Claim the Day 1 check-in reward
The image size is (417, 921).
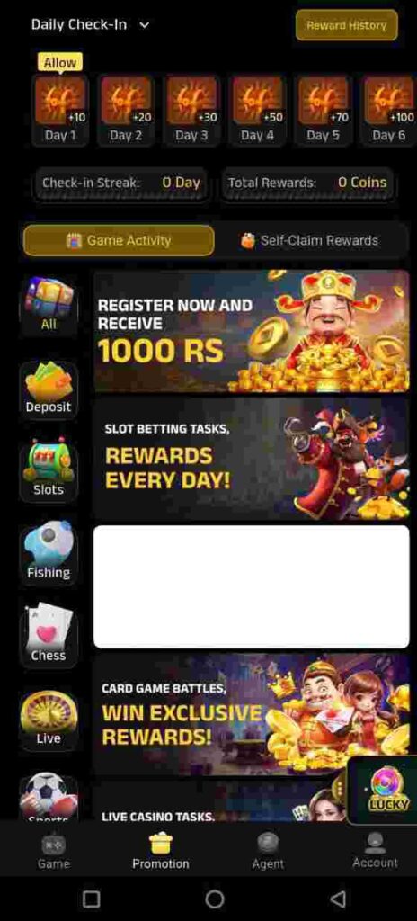(60, 110)
